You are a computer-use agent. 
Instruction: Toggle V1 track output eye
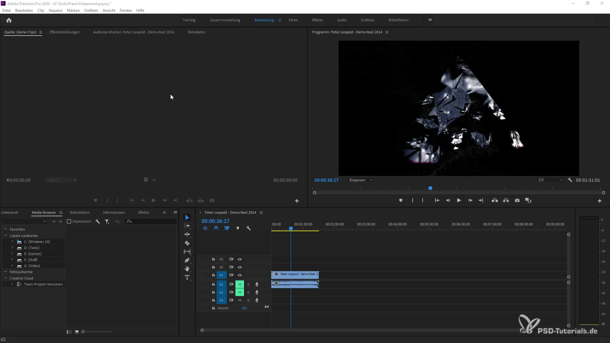[x=240, y=275]
